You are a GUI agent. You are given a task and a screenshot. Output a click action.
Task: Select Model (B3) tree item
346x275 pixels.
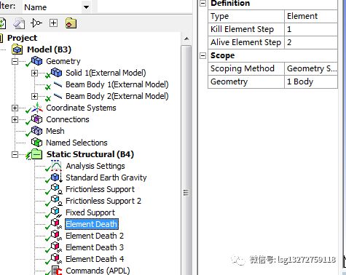(49, 49)
